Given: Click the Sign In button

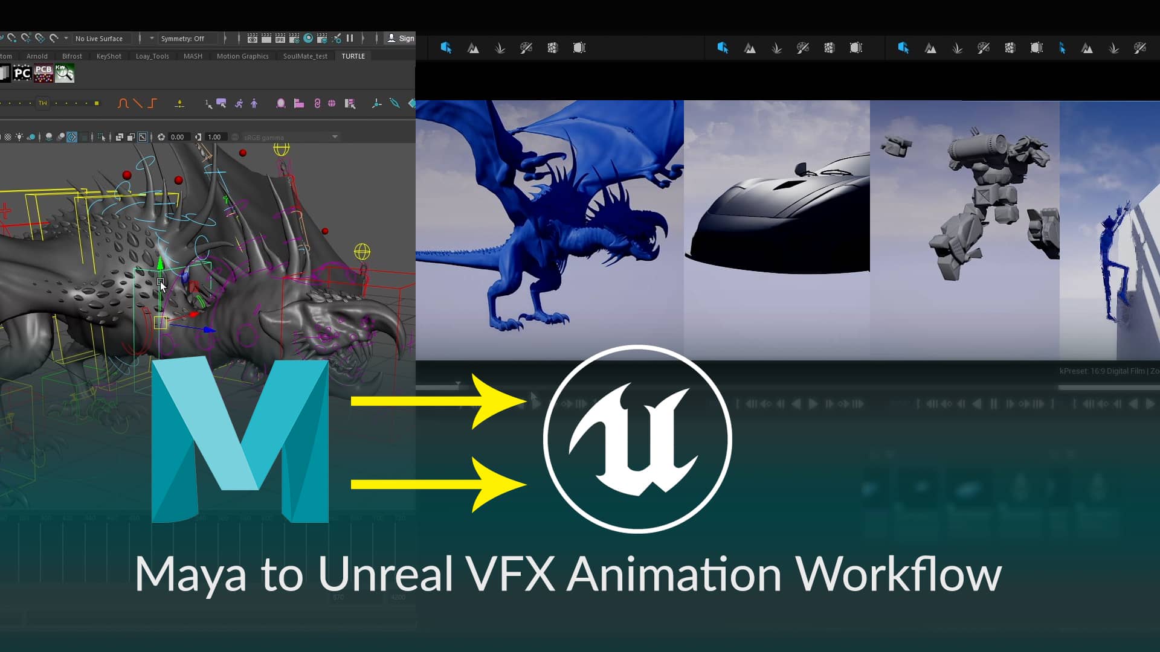Looking at the screenshot, I should (401, 38).
